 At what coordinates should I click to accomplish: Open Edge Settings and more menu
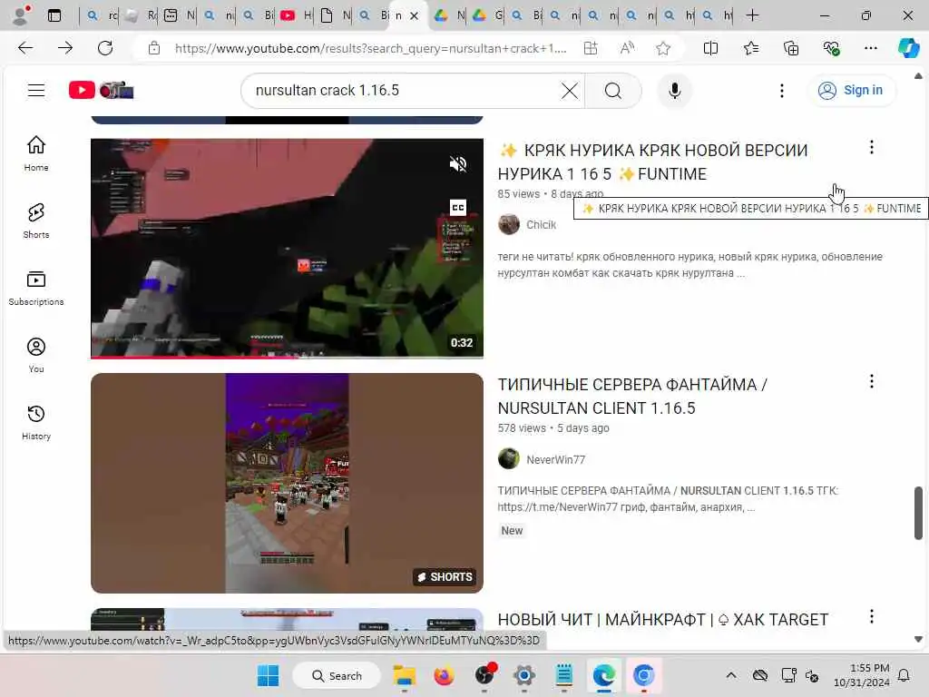click(x=870, y=48)
